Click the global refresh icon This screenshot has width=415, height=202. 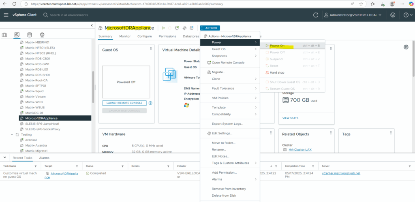tap(315, 15)
